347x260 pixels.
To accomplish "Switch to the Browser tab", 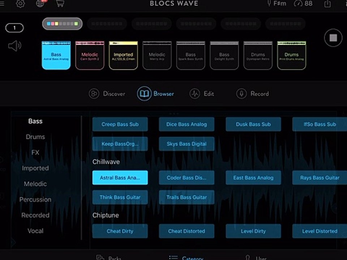I will (155, 94).
